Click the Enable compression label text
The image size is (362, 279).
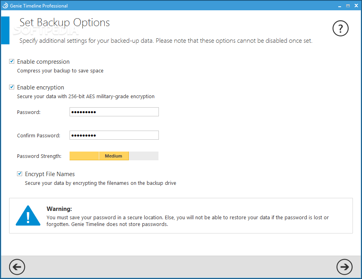click(x=43, y=62)
